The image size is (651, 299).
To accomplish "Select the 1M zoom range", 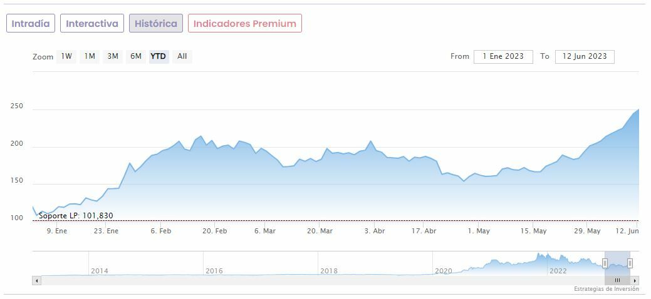I will point(90,56).
